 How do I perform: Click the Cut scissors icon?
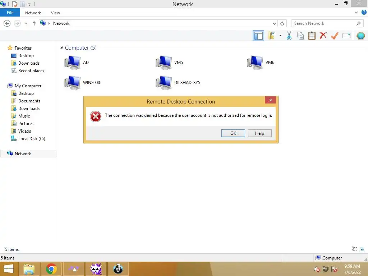pos(289,36)
